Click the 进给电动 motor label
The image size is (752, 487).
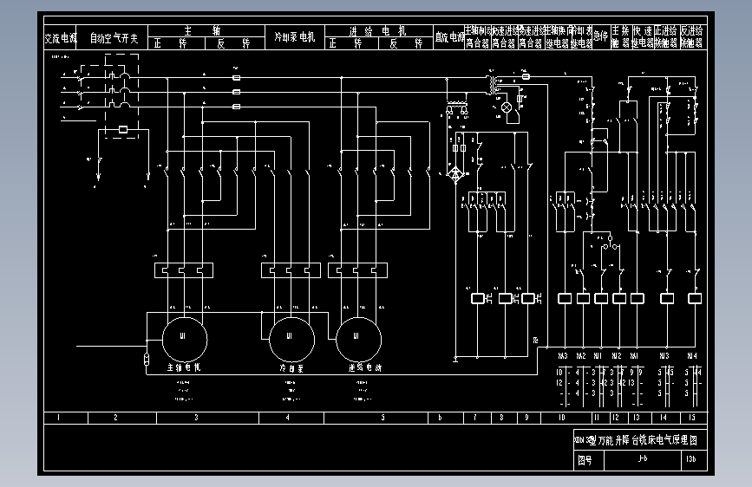(x=365, y=367)
